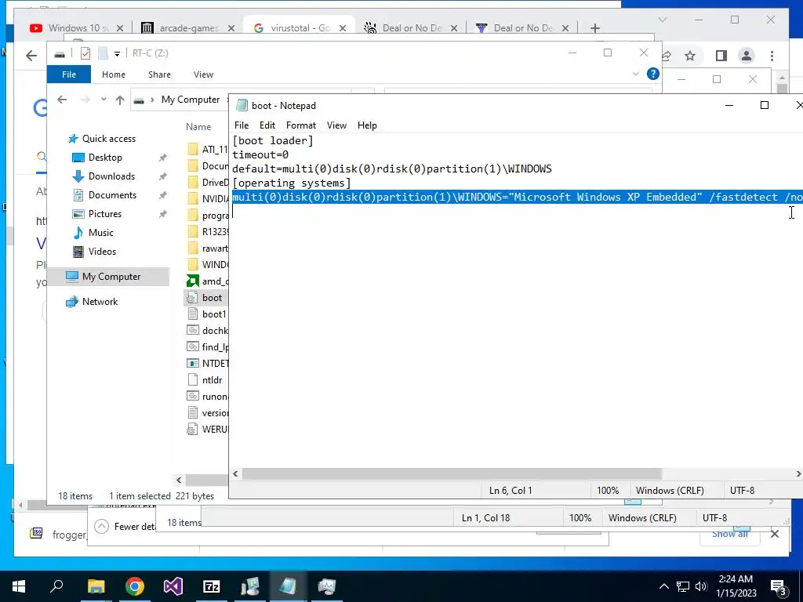
Task: Open Notepad's Format menu
Action: coord(300,125)
